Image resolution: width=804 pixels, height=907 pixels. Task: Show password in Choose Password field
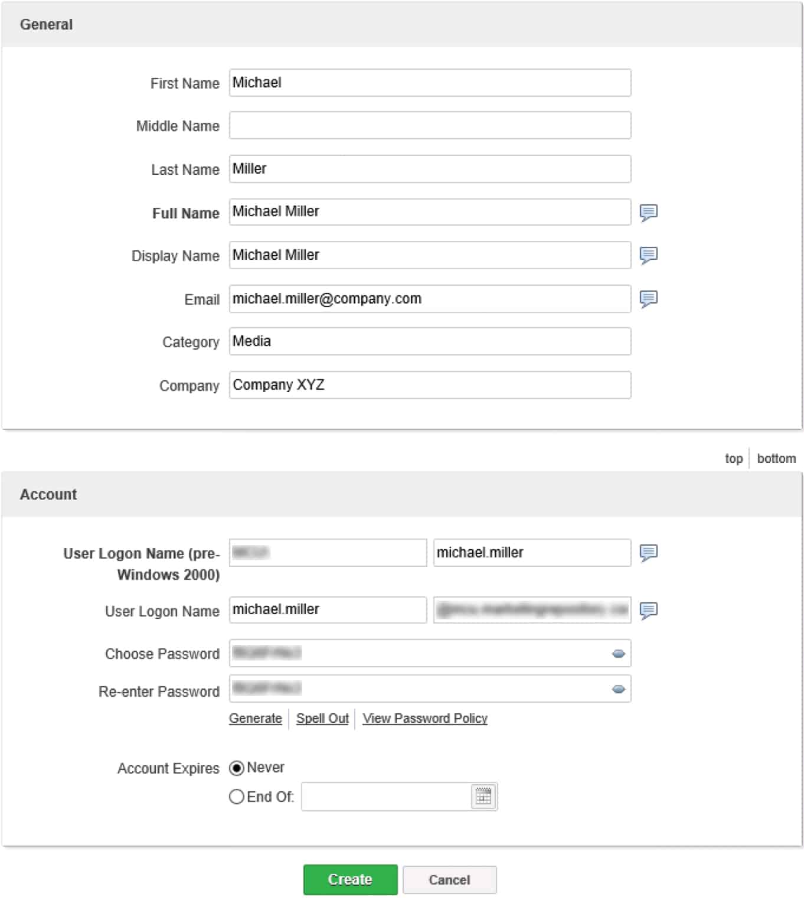pyautogui.click(x=618, y=654)
